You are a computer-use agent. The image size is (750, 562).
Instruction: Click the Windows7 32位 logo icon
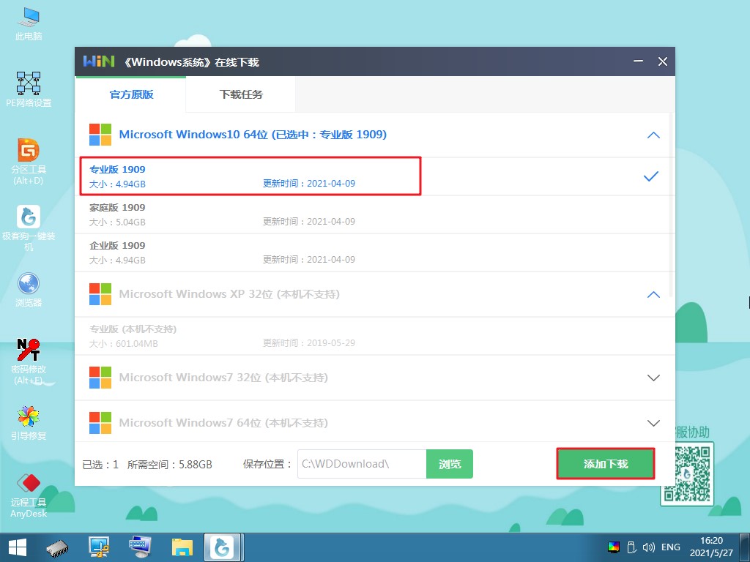pos(100,378)
